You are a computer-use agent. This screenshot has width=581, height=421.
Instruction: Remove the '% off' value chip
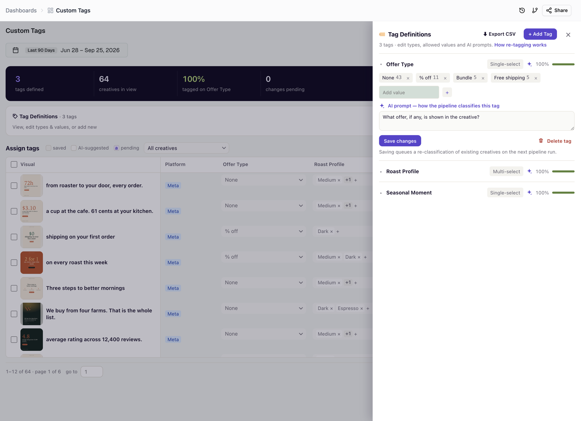[x=445, y=78]
